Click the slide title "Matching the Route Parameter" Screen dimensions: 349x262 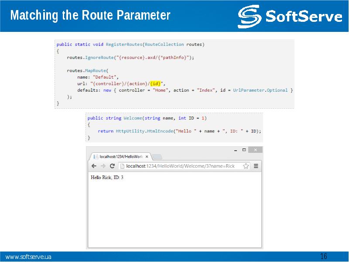click(90, 16)
